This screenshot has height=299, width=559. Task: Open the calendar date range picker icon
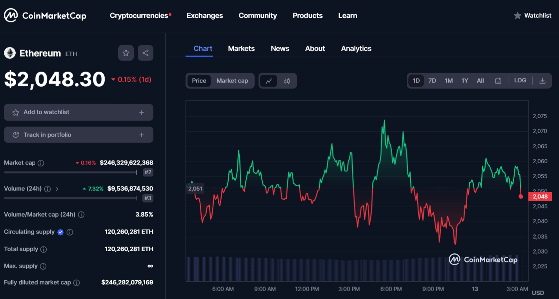coord(498,81)
